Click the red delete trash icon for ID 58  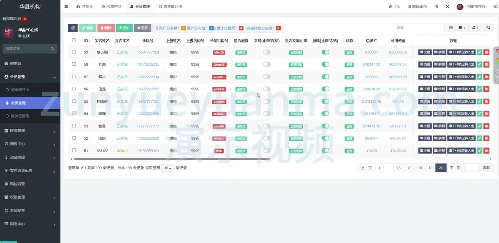486,64
